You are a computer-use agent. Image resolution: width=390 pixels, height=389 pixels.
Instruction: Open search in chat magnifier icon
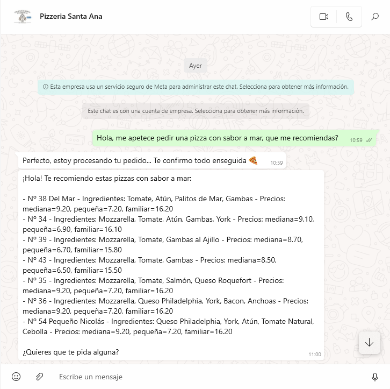tap(375, 17)
